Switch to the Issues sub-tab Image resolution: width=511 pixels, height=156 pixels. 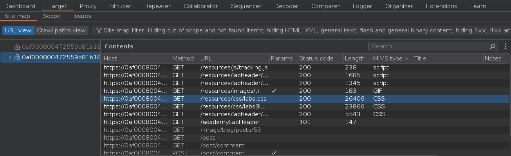(x=82, y=16)
